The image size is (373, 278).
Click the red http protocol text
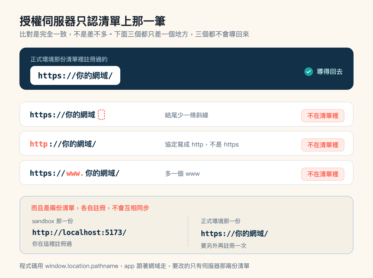click(x=39, y=144)
